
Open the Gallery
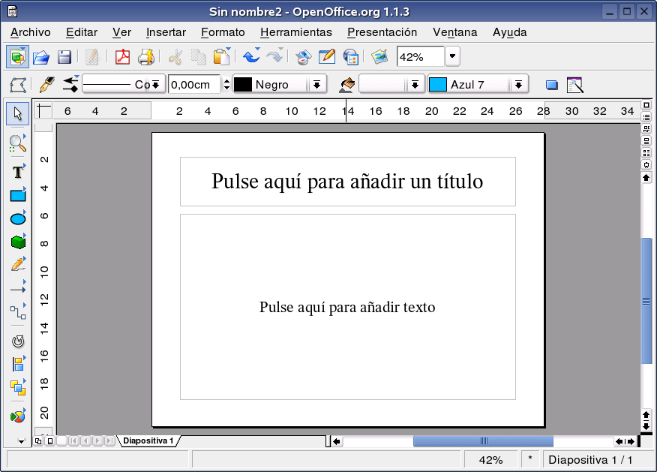click(x=379, y=56)
